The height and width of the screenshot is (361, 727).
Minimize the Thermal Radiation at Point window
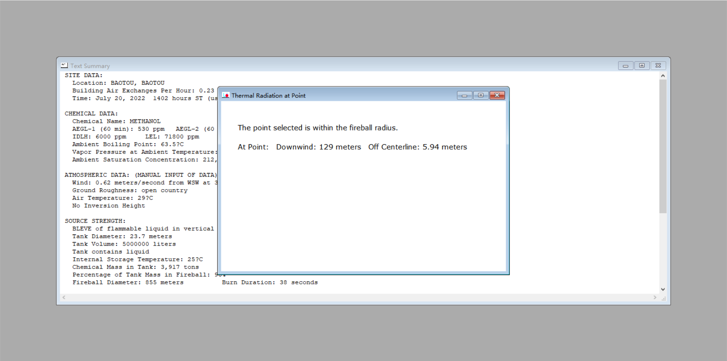(x=464, y=95)
